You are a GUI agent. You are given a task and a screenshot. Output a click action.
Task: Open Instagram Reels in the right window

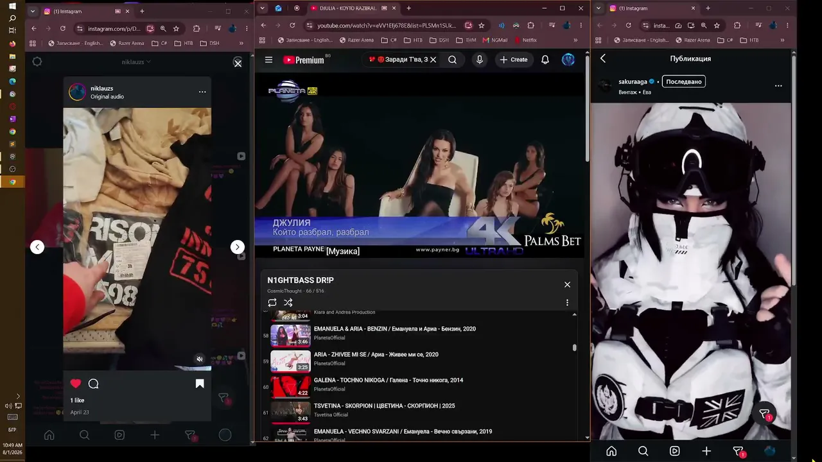point(675,451)
